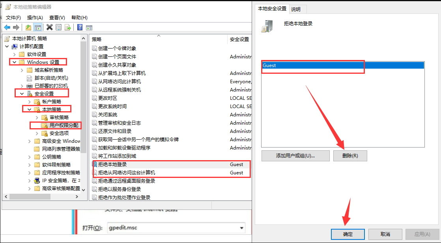Click the Delete (X) icon in the toolbar
The height and width of the screenshot is (243, 441).
(x=49, y=27)
